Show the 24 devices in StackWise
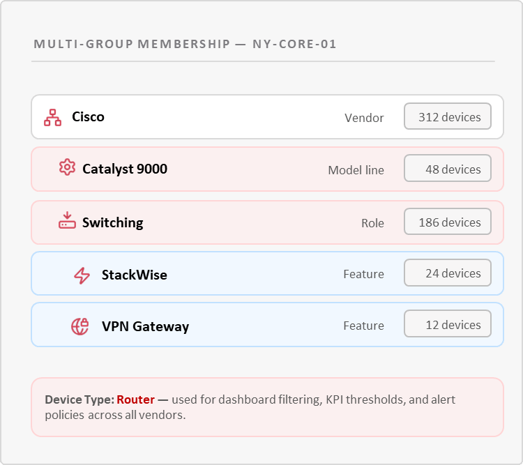523x465 pixels. [x=448, y=273]
